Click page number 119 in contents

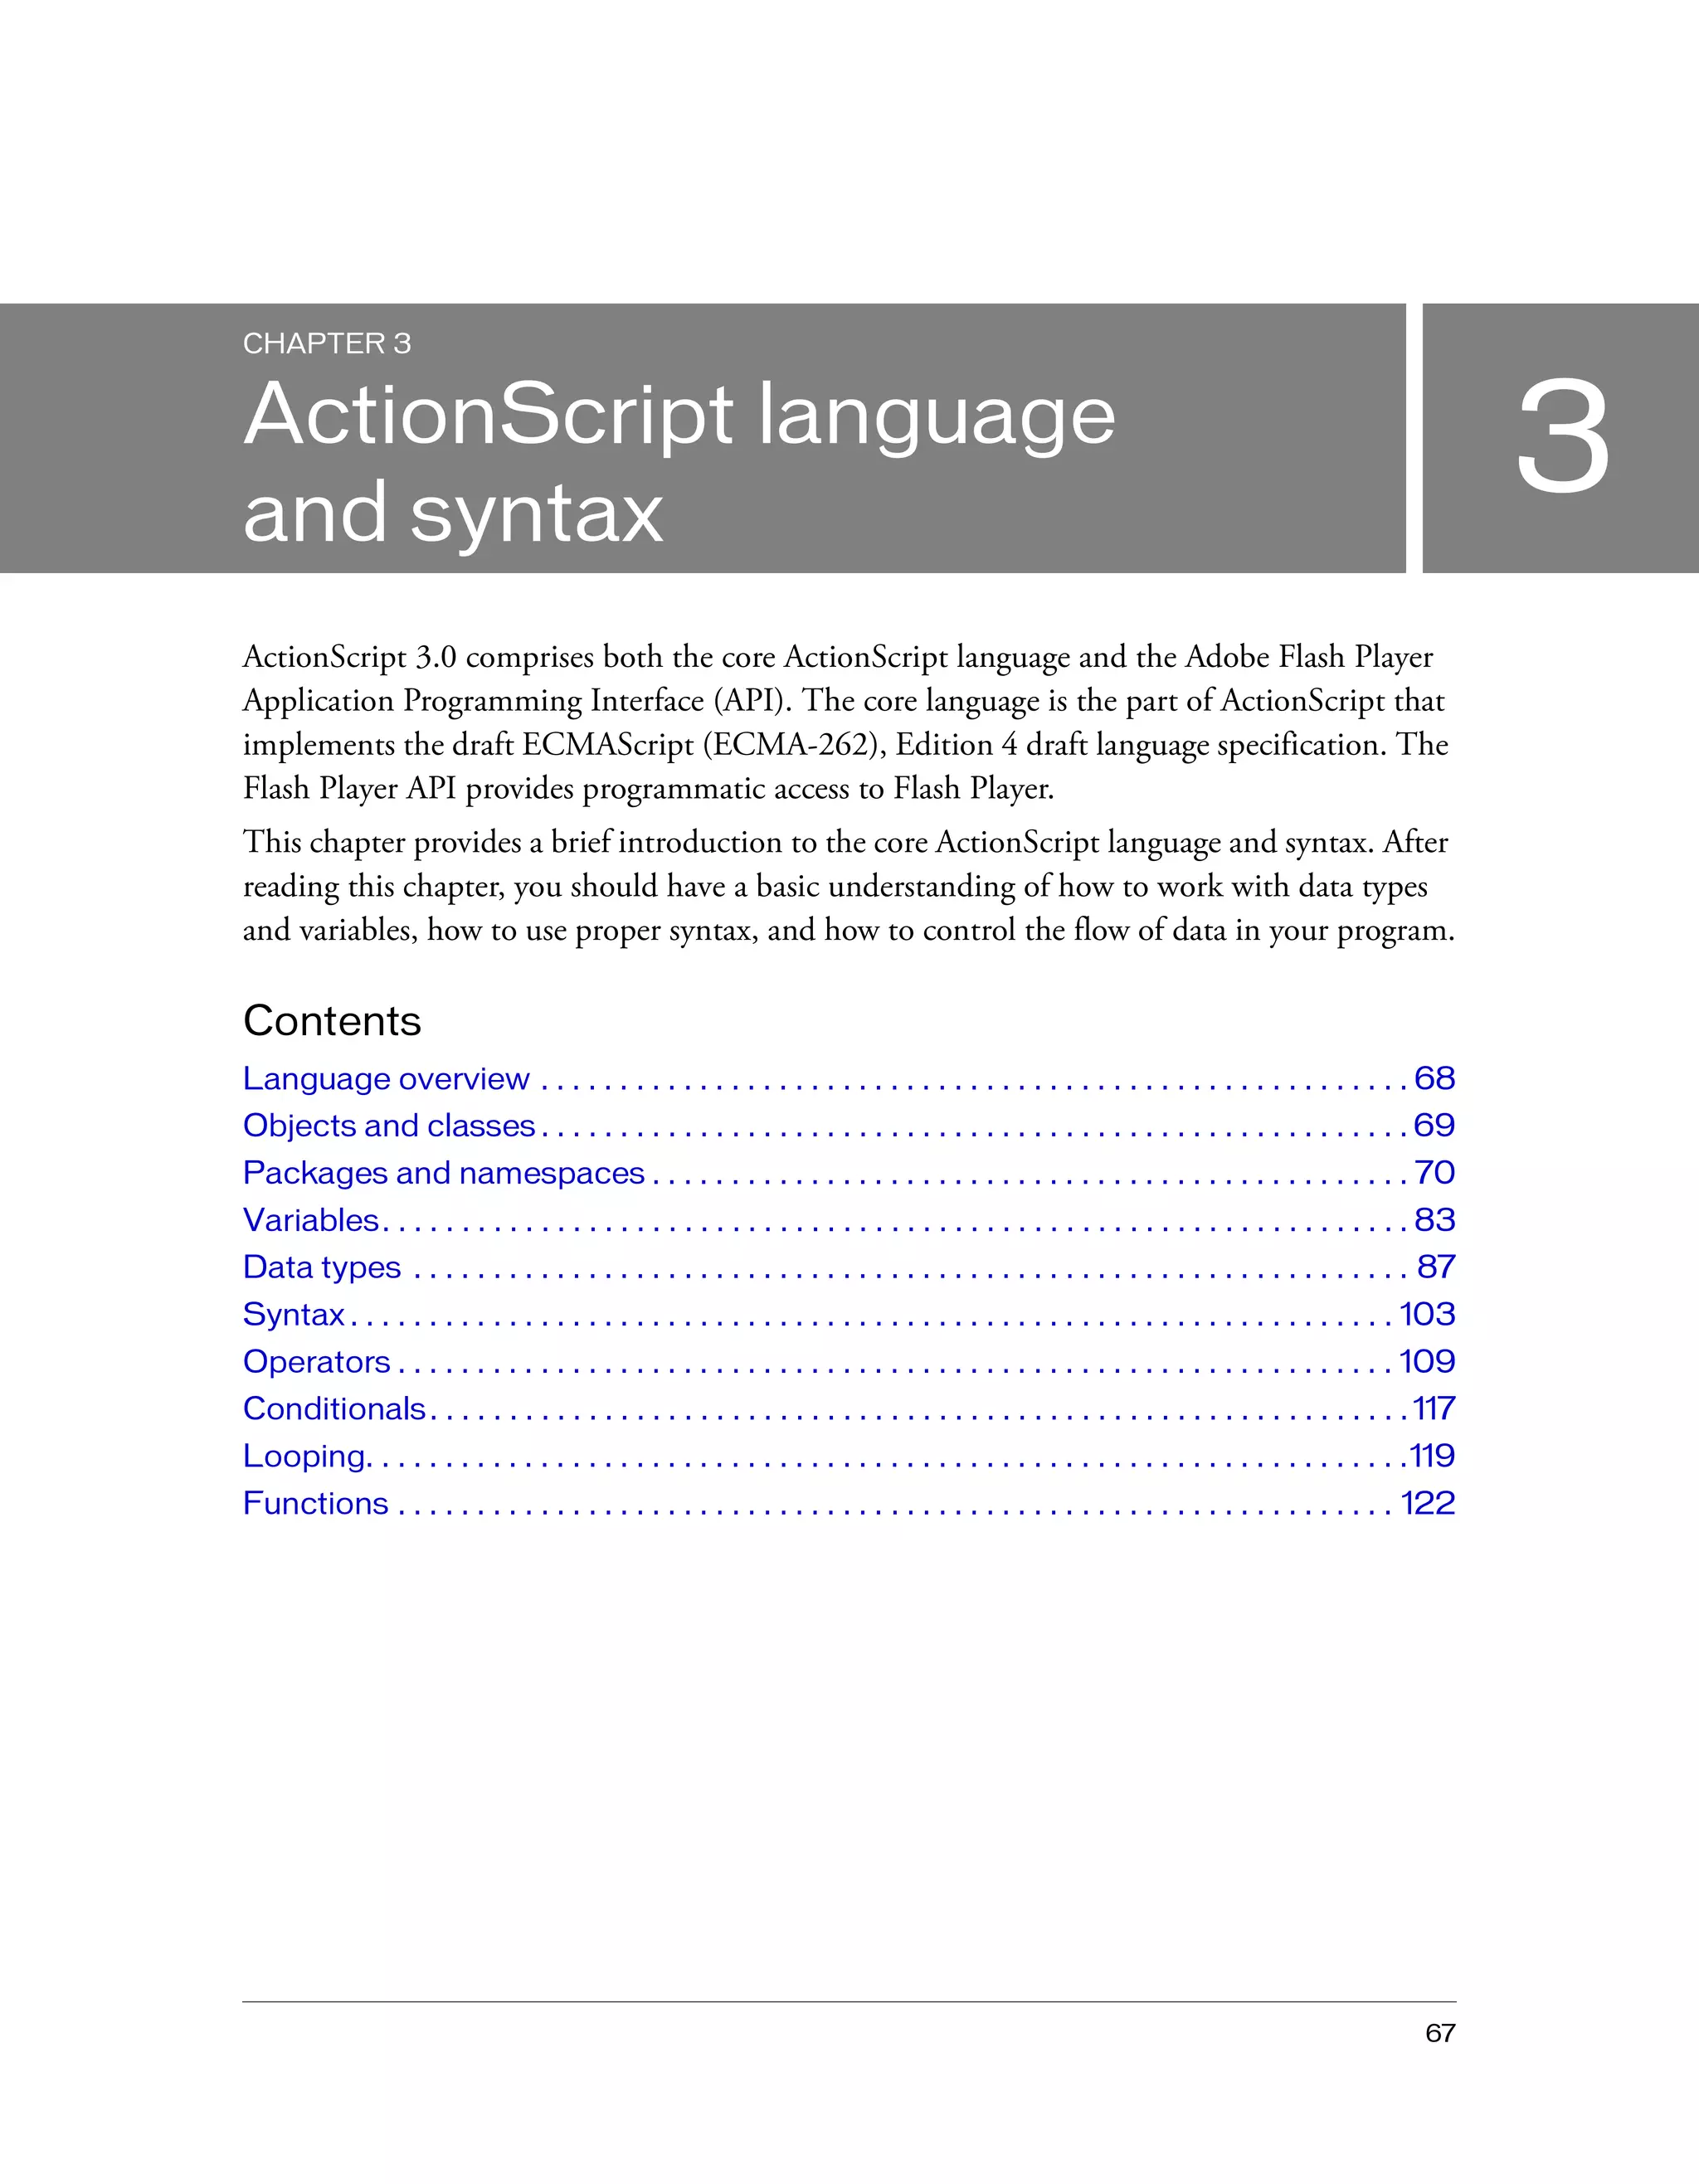1432,1456
